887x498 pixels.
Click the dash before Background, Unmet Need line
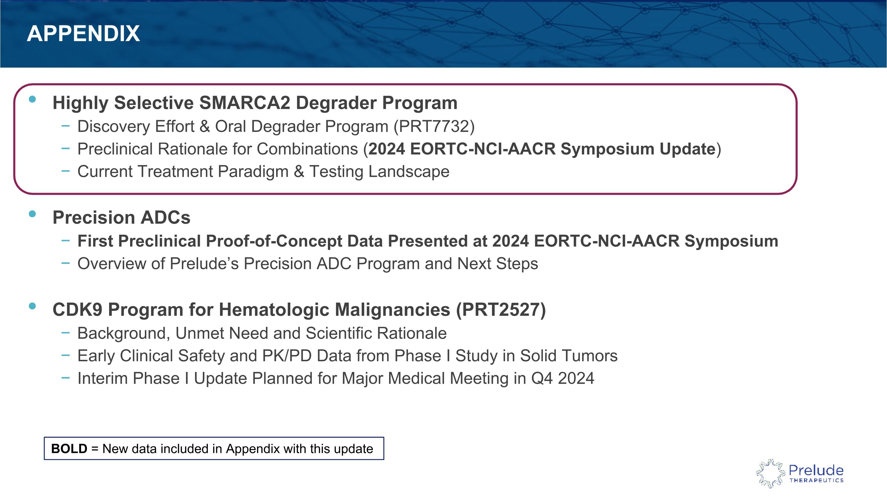click(65, 333)
